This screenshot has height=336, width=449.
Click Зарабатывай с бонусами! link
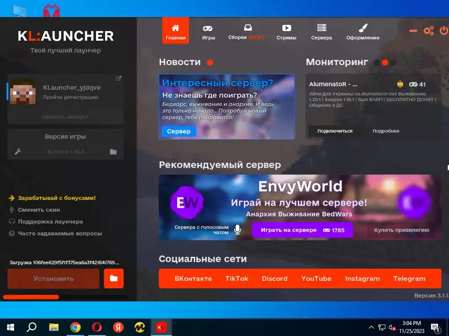(57, 198)
